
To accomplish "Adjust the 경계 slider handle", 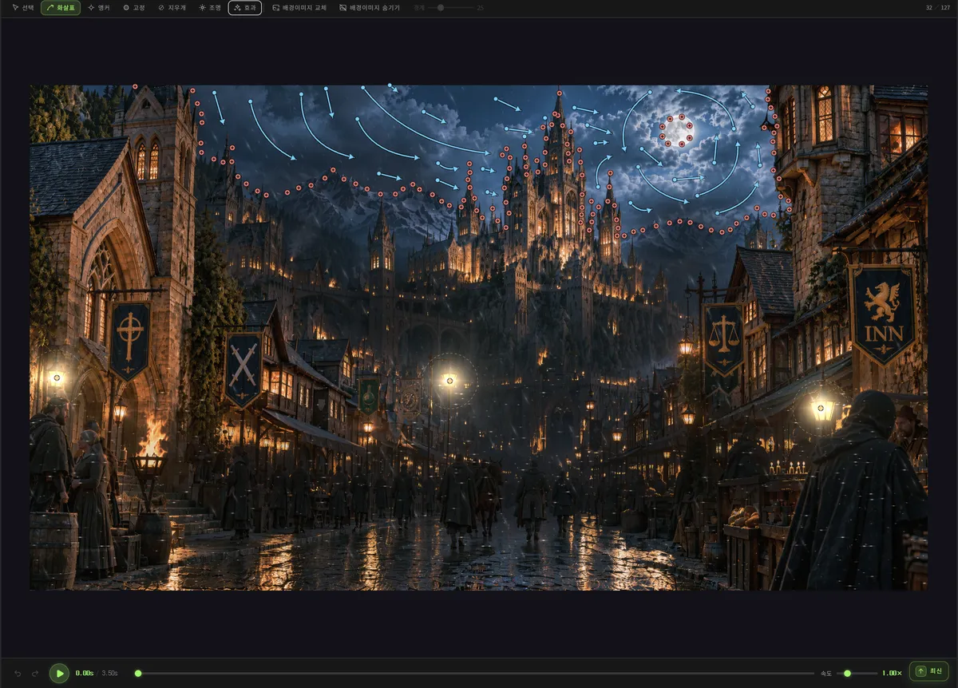I will 441,8.
